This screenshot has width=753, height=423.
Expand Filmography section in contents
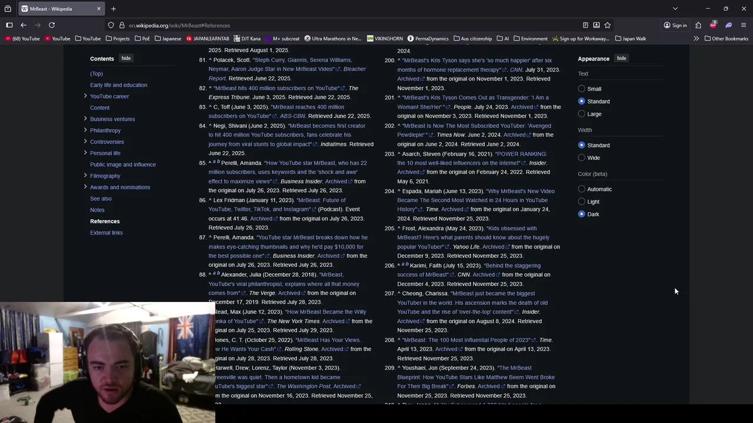click(85, 175)
